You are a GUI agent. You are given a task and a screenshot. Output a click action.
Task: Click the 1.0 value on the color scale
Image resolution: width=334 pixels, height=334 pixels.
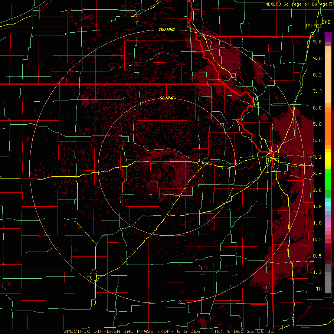tap(317, 223)
